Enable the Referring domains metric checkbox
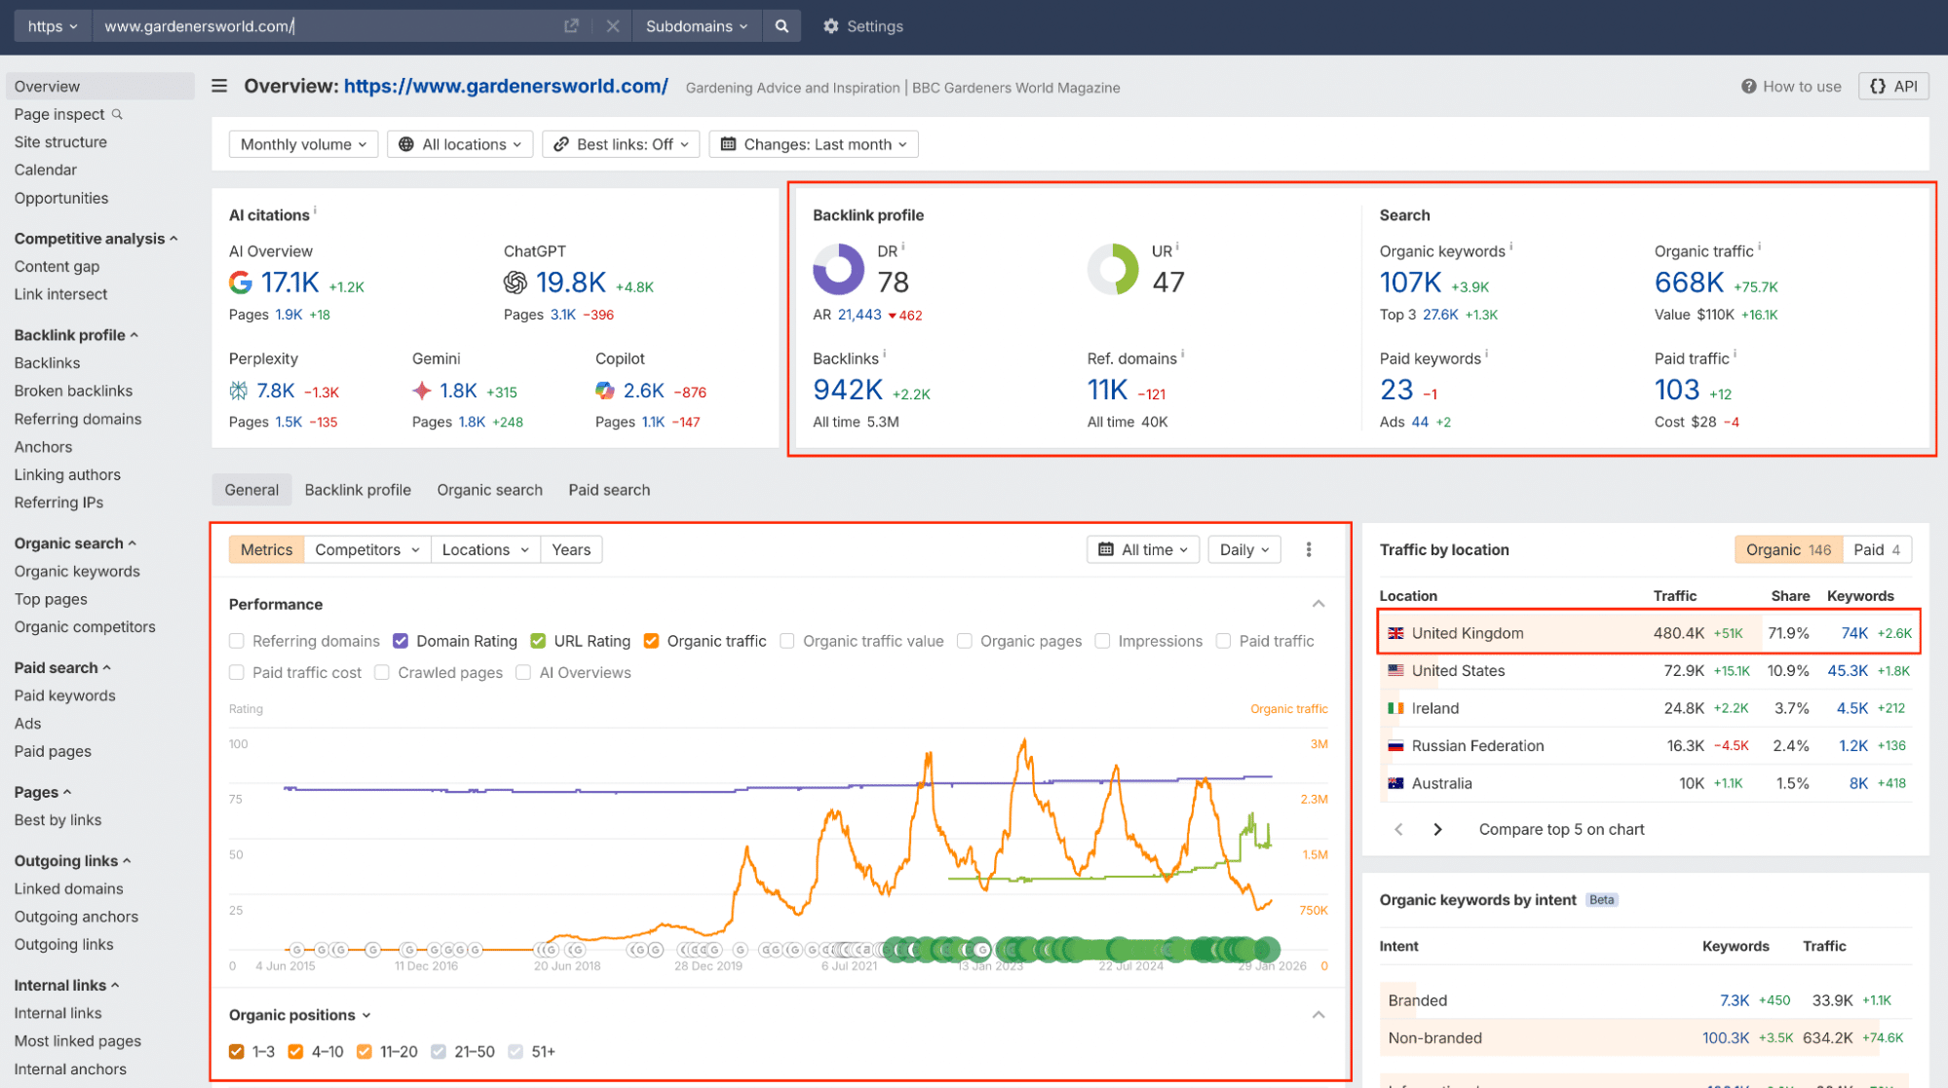Image resolution: width=1948 pixels, height=1088 pixels. [x=236, y=641]
